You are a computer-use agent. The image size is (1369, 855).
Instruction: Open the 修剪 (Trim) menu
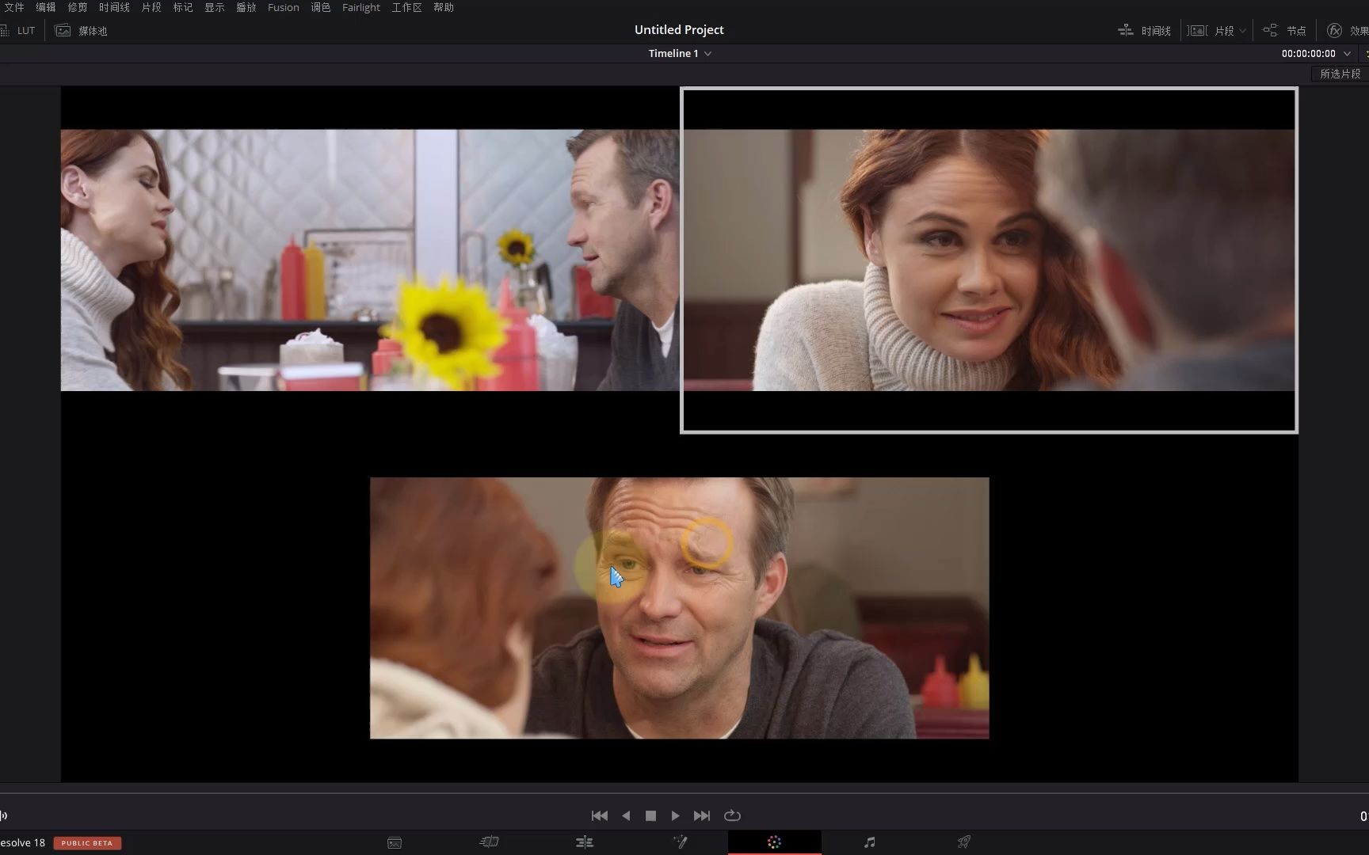coord(78,7)
